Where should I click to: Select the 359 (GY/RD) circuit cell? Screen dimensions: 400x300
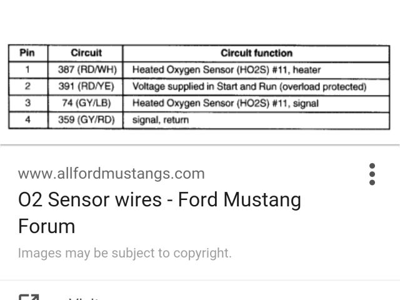86,119
